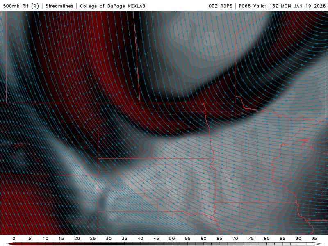This screenshot has height=246, width=328.
Task: Click the colorbar label "75"
Action: 251,239
